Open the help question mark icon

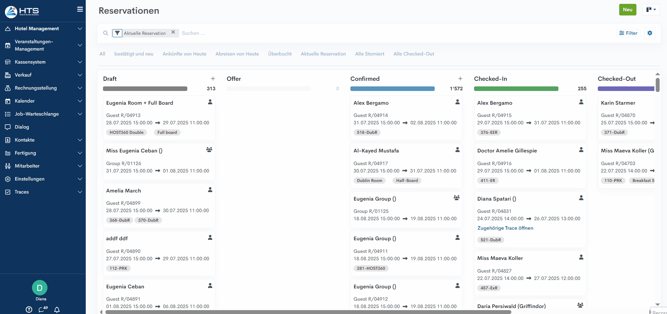(x=29, y=309)
